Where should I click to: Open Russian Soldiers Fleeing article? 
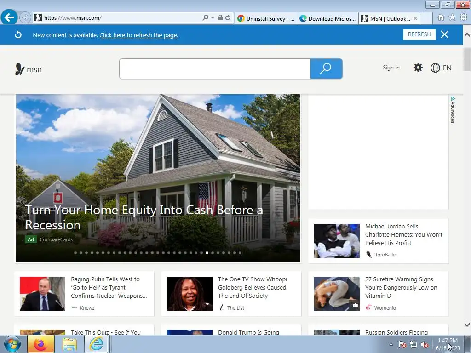pyautogui.click(x=396, y=332)
